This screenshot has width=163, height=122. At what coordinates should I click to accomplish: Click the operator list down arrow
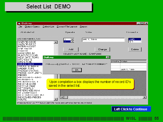tap(72, 41)
